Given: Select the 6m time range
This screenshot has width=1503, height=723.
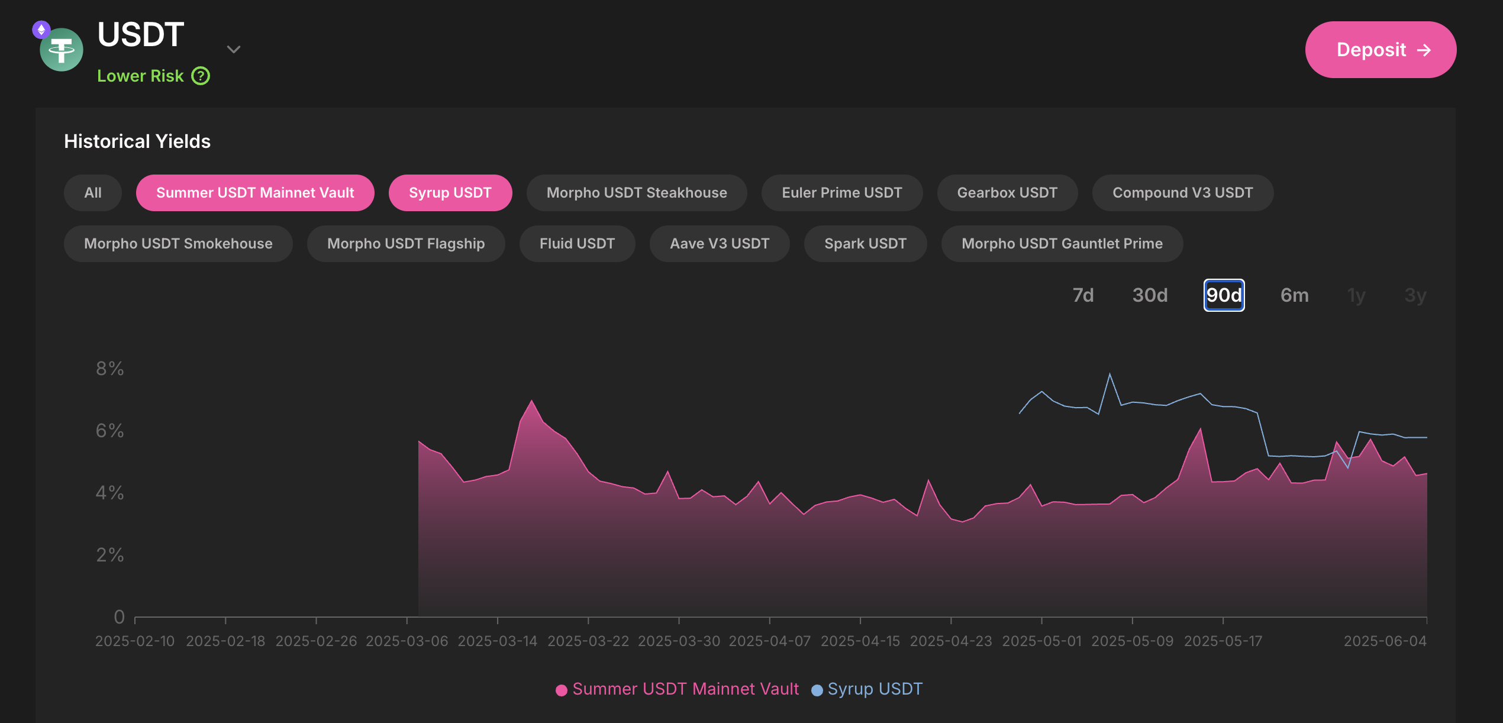Looking at the screenshot, I should pos(1294,295).
